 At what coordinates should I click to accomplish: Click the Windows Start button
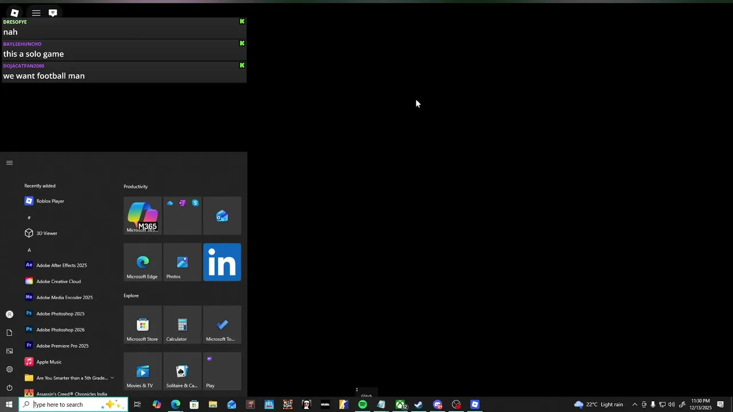tap(9, 405)
